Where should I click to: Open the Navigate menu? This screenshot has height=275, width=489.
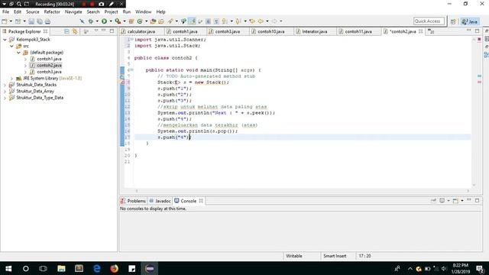point(73,12)
